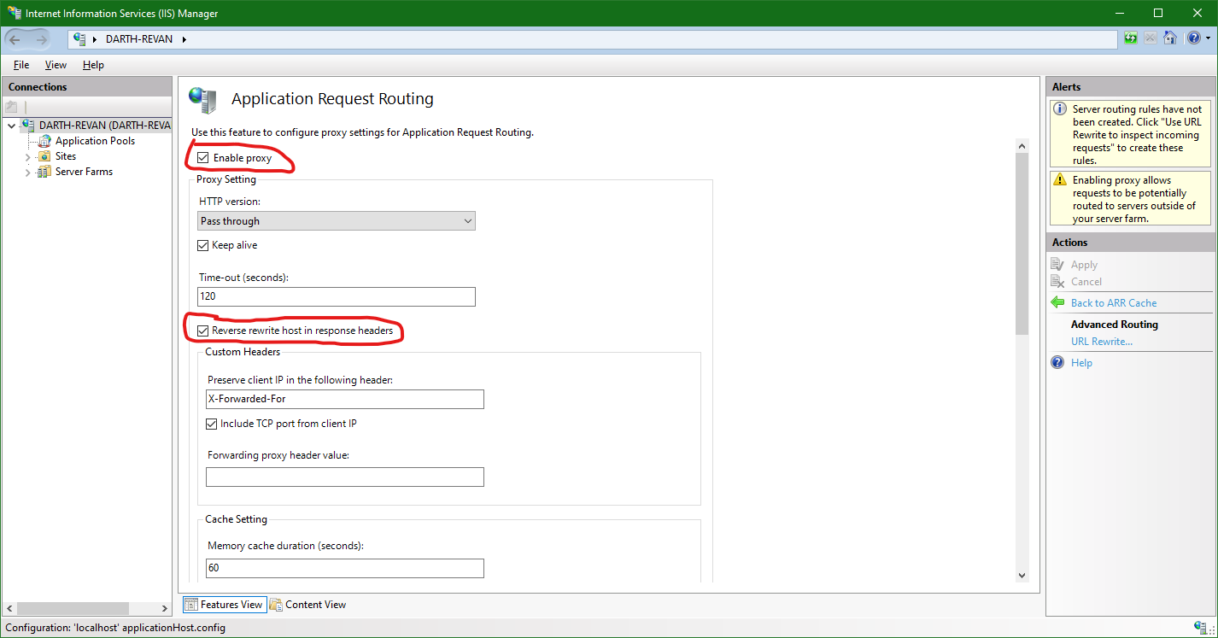
Task: Open help using the blue question mark icon
Action: (x=1193, y=38)
